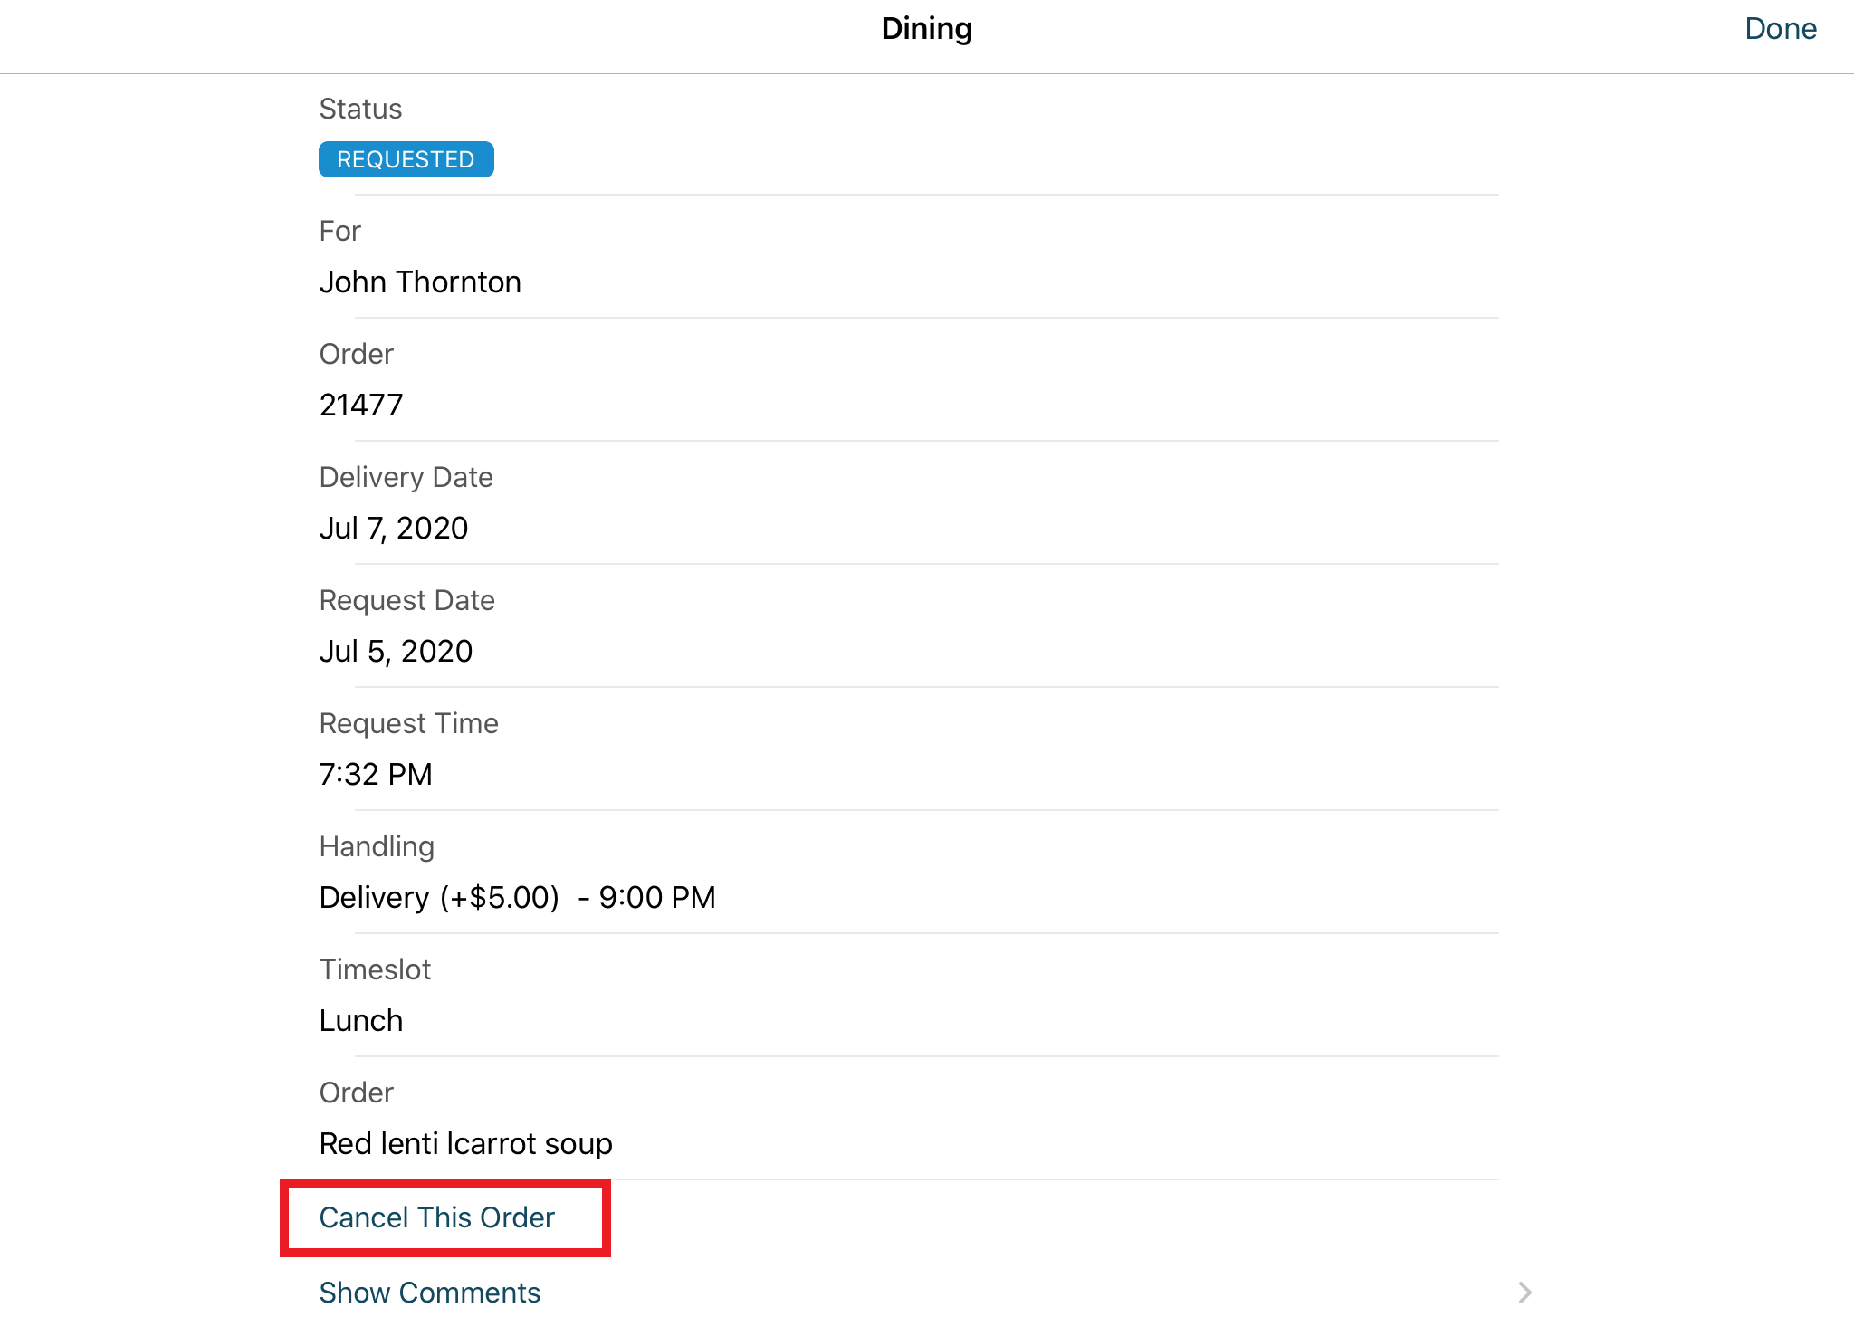
Task: Click the Delivery Date label
Action: (406, 478)
